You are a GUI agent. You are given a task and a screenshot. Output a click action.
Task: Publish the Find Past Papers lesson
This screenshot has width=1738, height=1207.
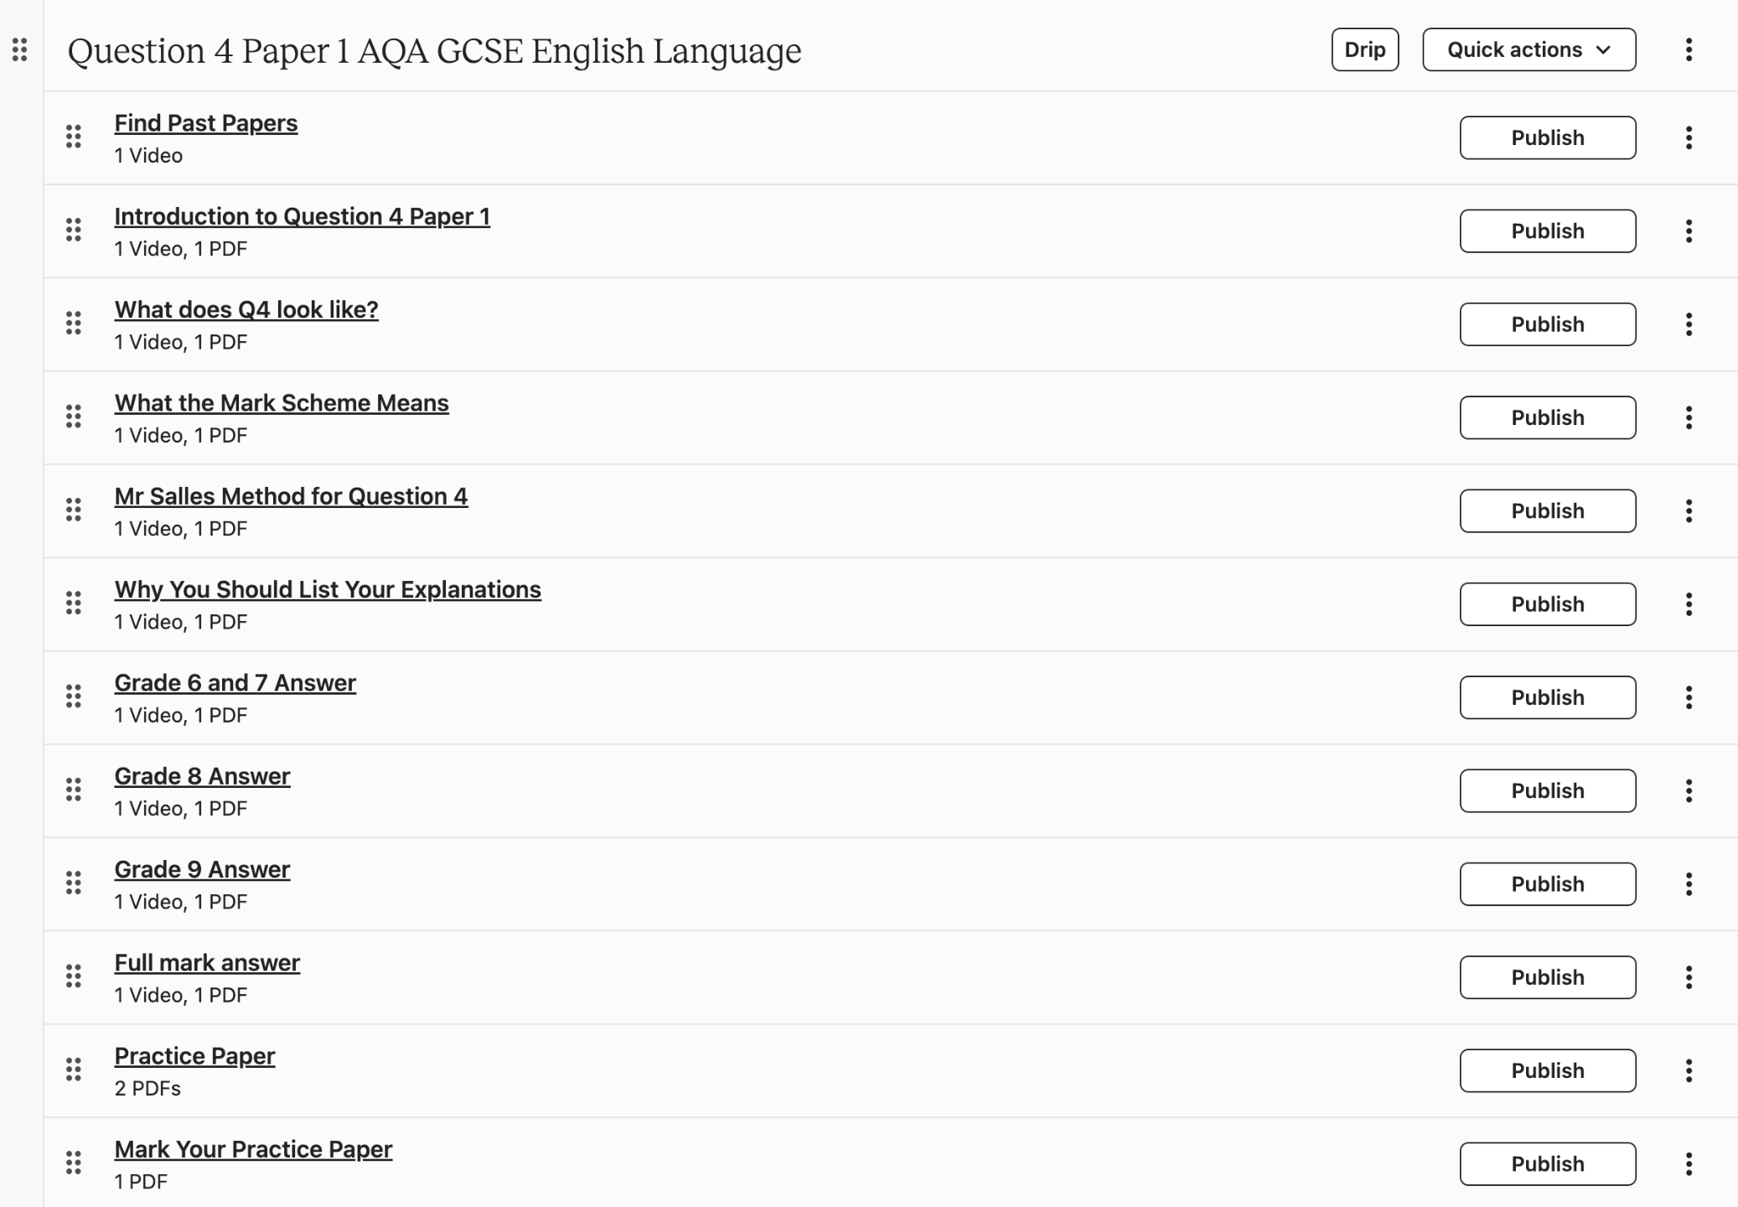coord(1547,137)
